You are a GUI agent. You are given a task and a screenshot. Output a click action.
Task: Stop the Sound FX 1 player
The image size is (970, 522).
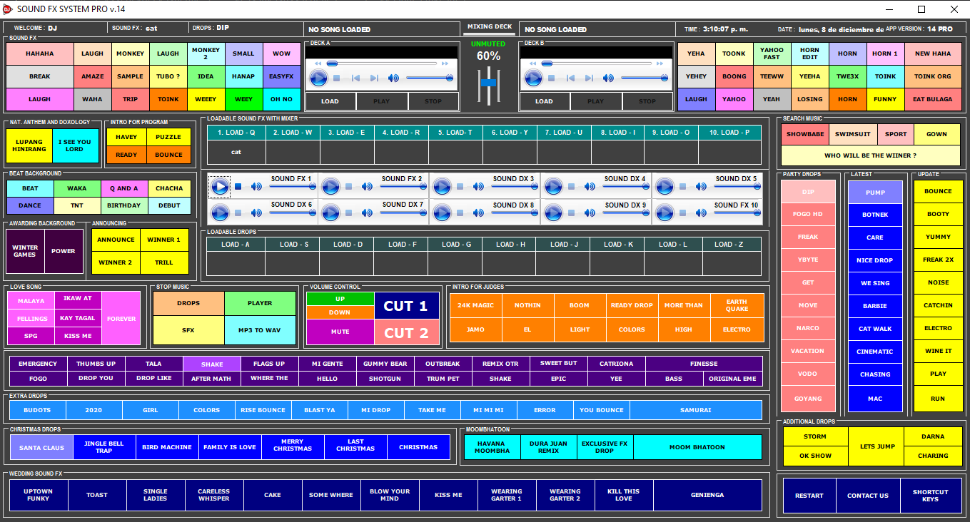[238, 187]
